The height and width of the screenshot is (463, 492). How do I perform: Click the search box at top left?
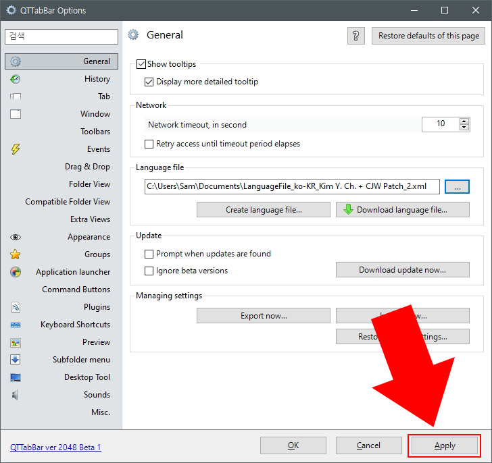coord(62,36)
